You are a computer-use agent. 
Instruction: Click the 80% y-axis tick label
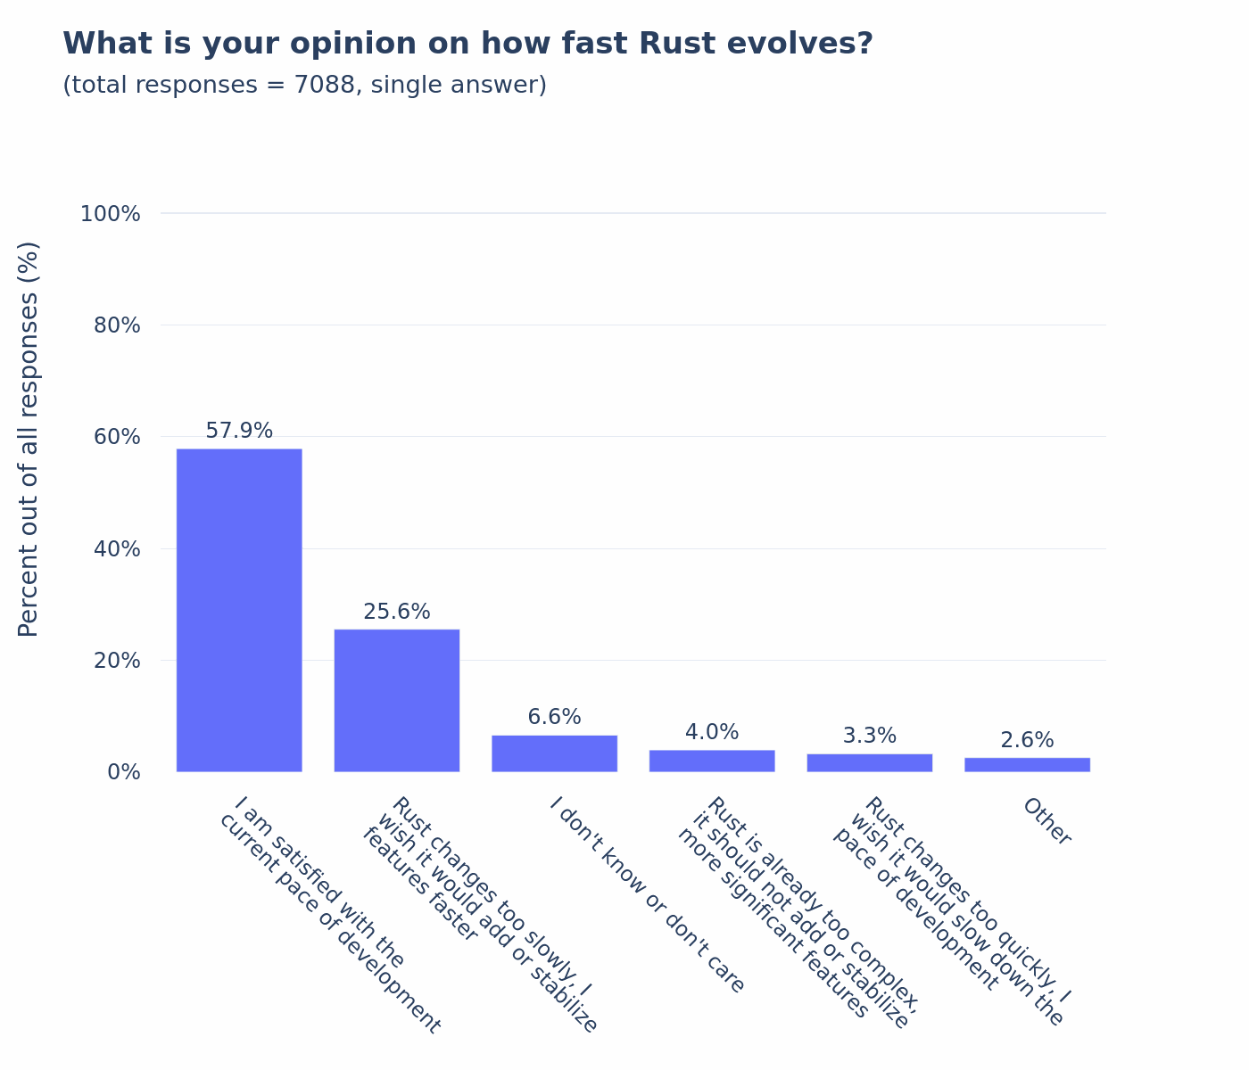117,325
